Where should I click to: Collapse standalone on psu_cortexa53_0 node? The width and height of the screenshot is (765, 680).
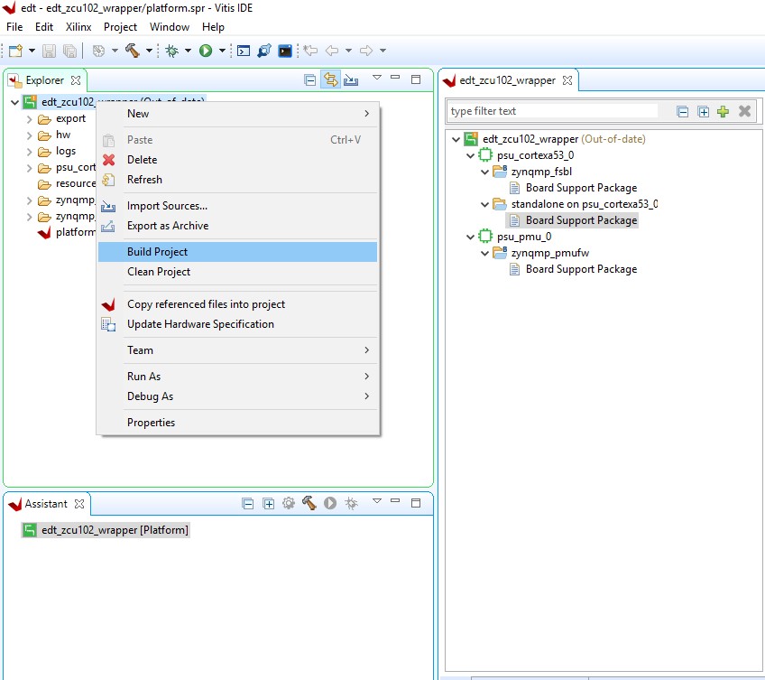[485, 204]
